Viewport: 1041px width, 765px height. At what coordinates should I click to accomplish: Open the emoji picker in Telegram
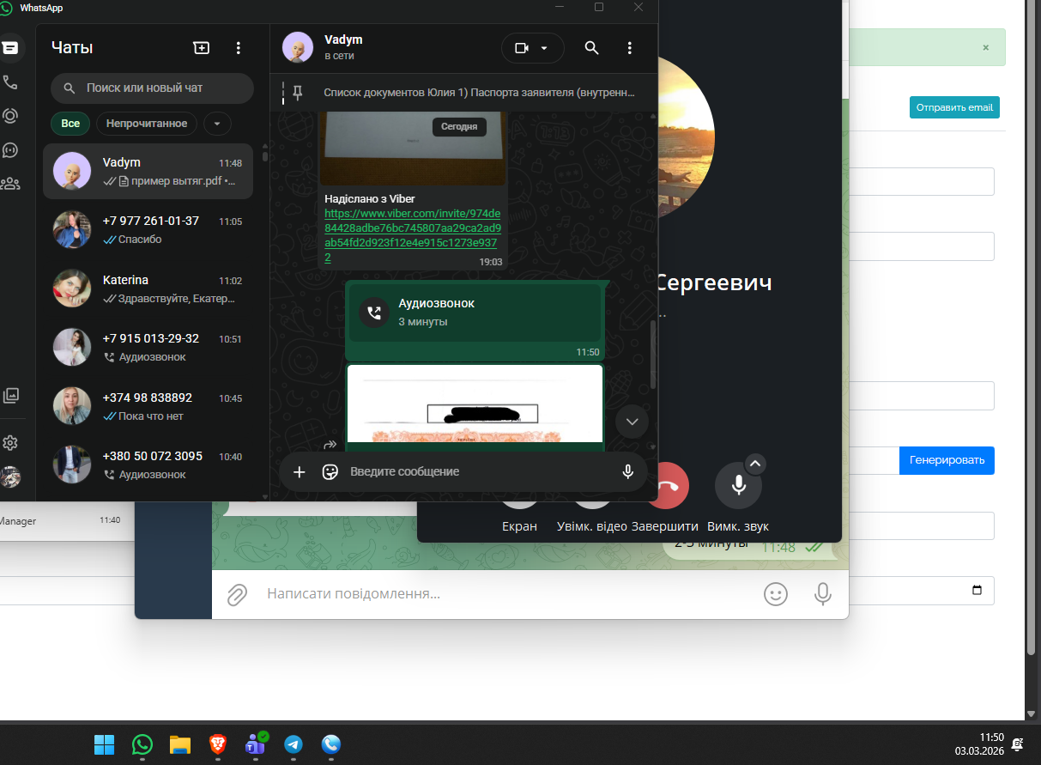(x=776, y=594)
